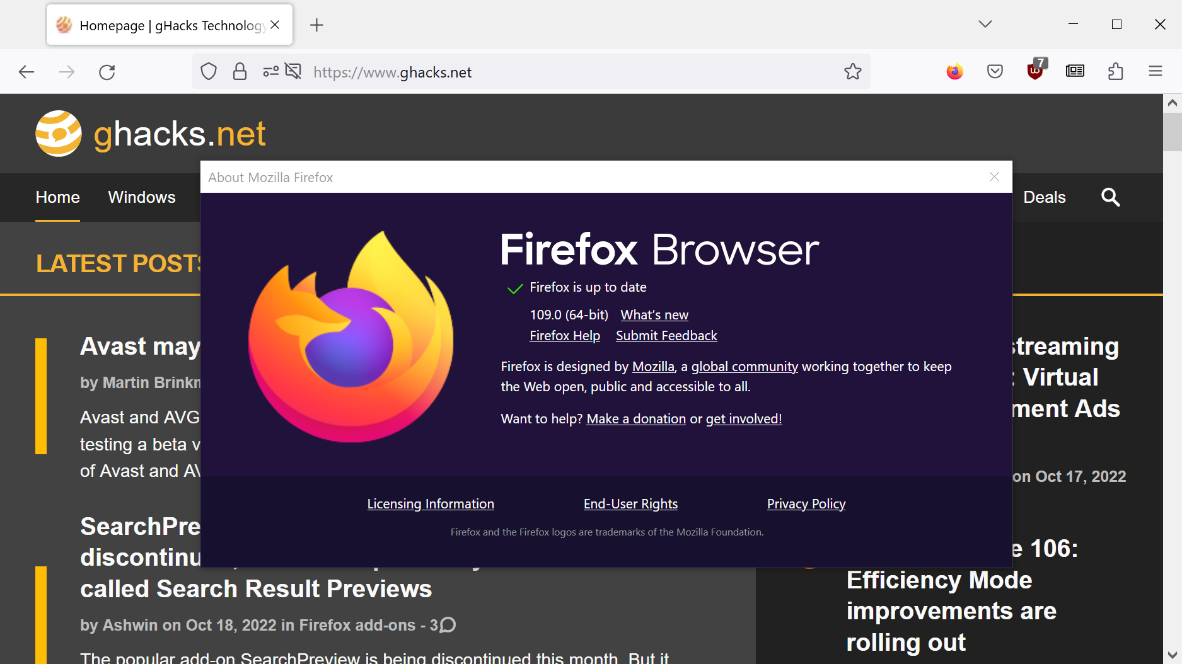Click the page scrollbar up arrow

coord(1172,103)
